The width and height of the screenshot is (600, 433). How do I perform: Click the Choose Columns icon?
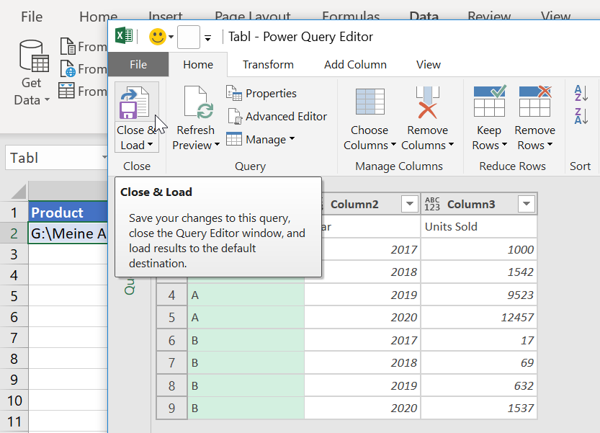point(370,102)
